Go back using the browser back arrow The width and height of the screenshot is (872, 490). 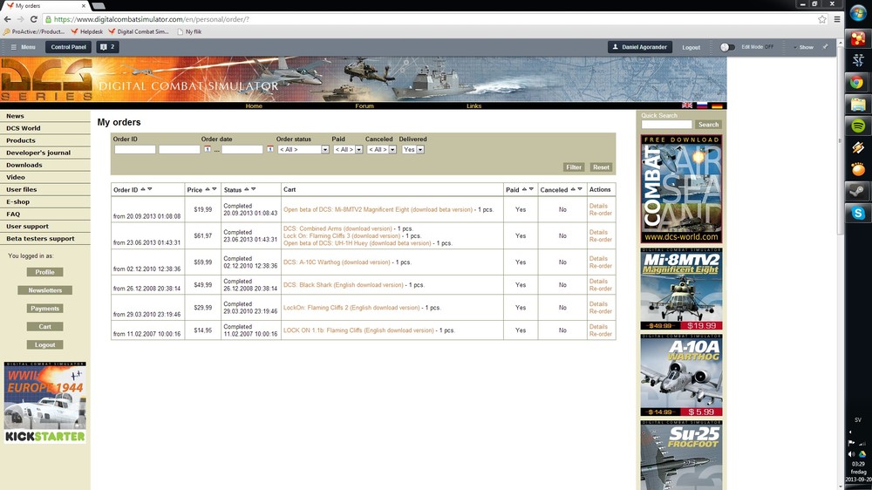click(x=8, y=19)
